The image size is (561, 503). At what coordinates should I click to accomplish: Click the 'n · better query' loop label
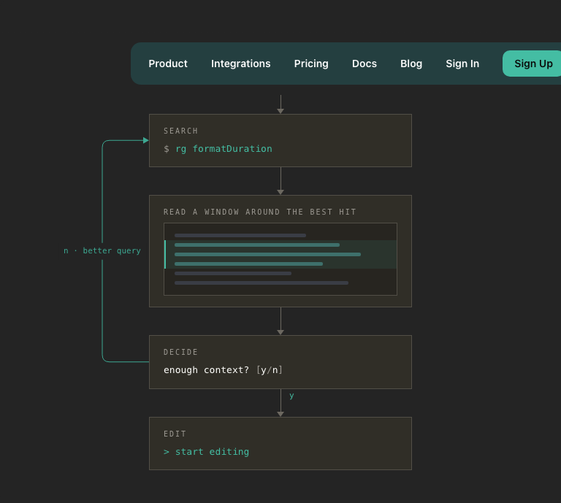[102, 250]
